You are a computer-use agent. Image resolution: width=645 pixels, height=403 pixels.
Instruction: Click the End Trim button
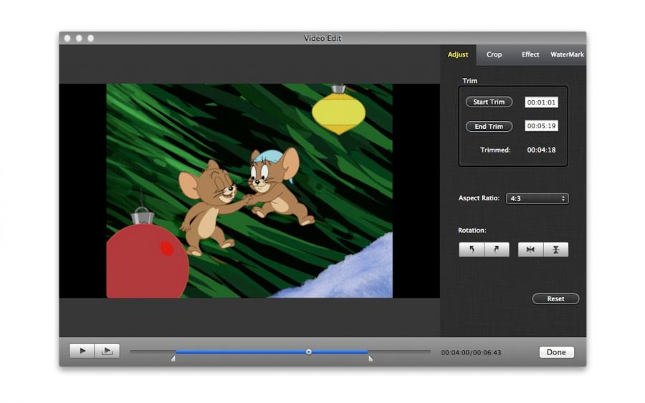tap(489, 126)
